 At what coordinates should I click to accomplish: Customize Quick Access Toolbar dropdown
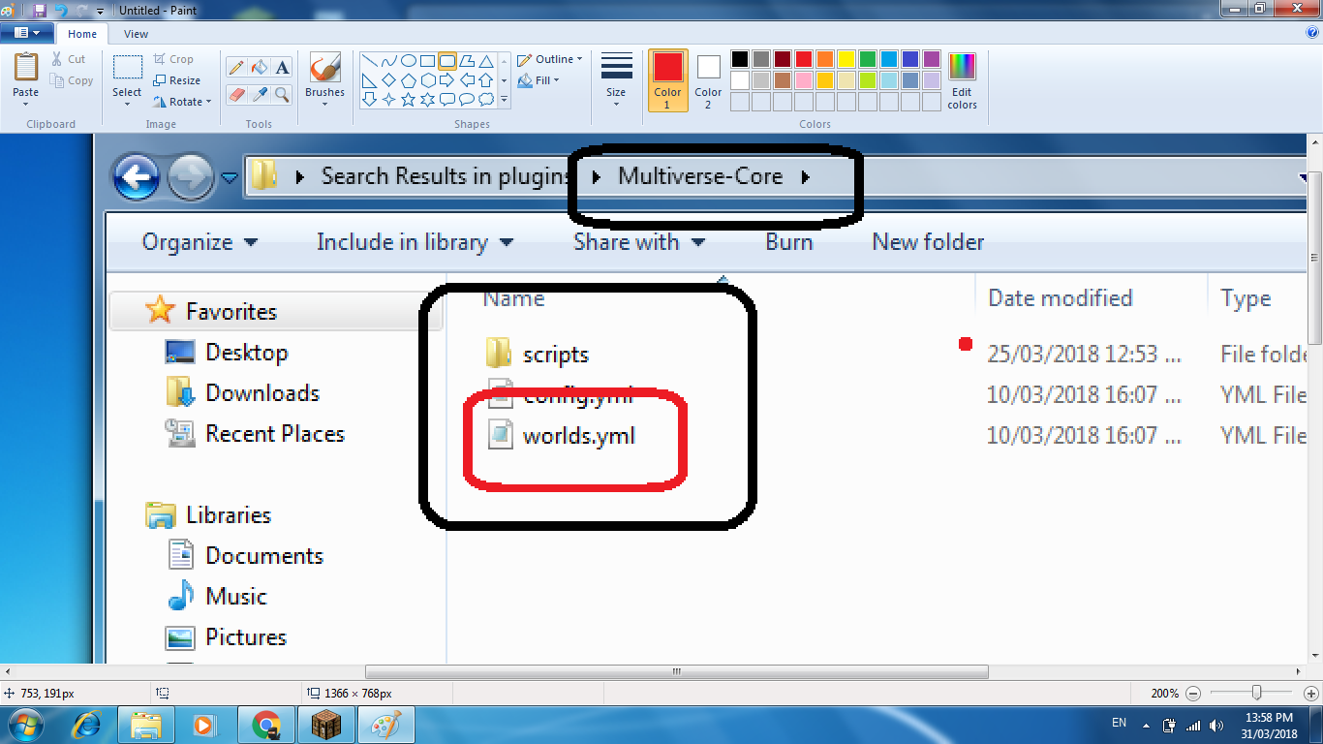(100, 11)
